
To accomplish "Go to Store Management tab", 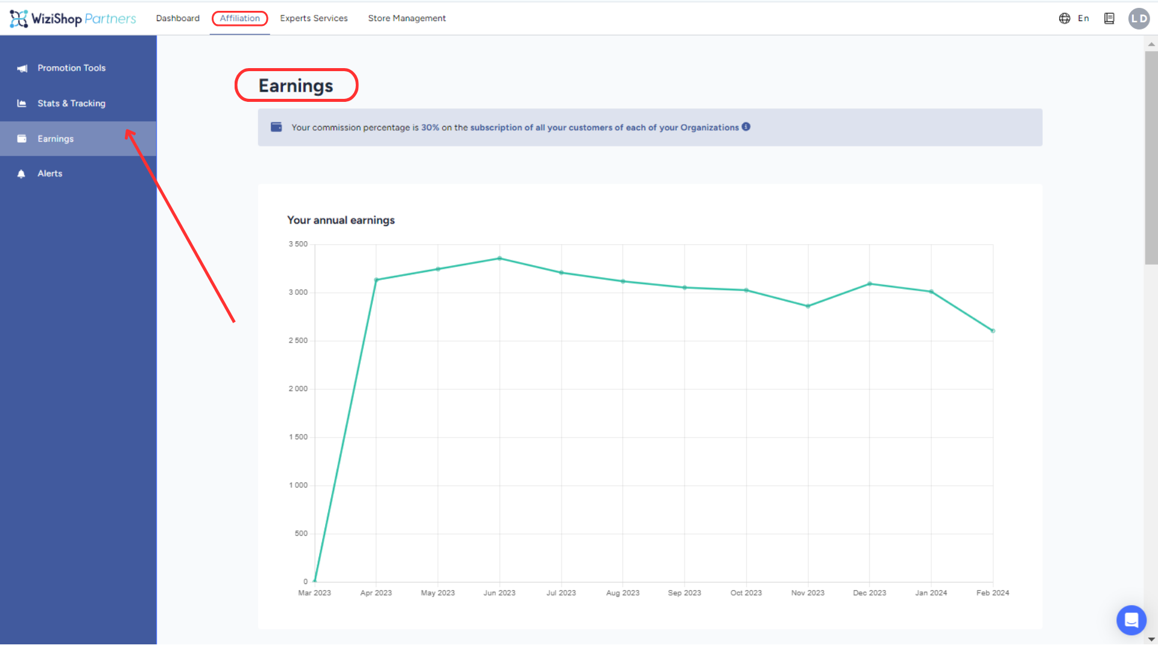I will pyautogui.click(x=407, y=18).
